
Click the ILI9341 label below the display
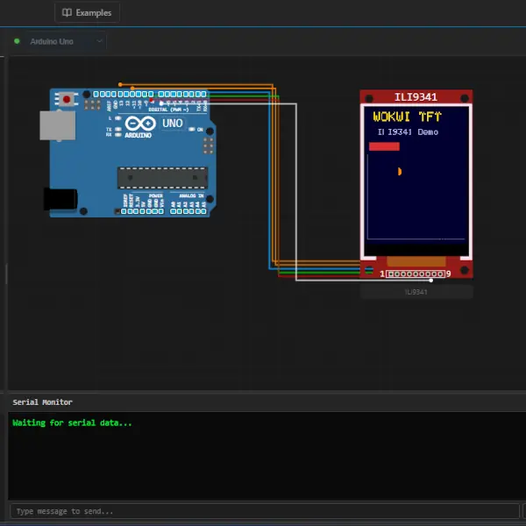click(416, 291)
